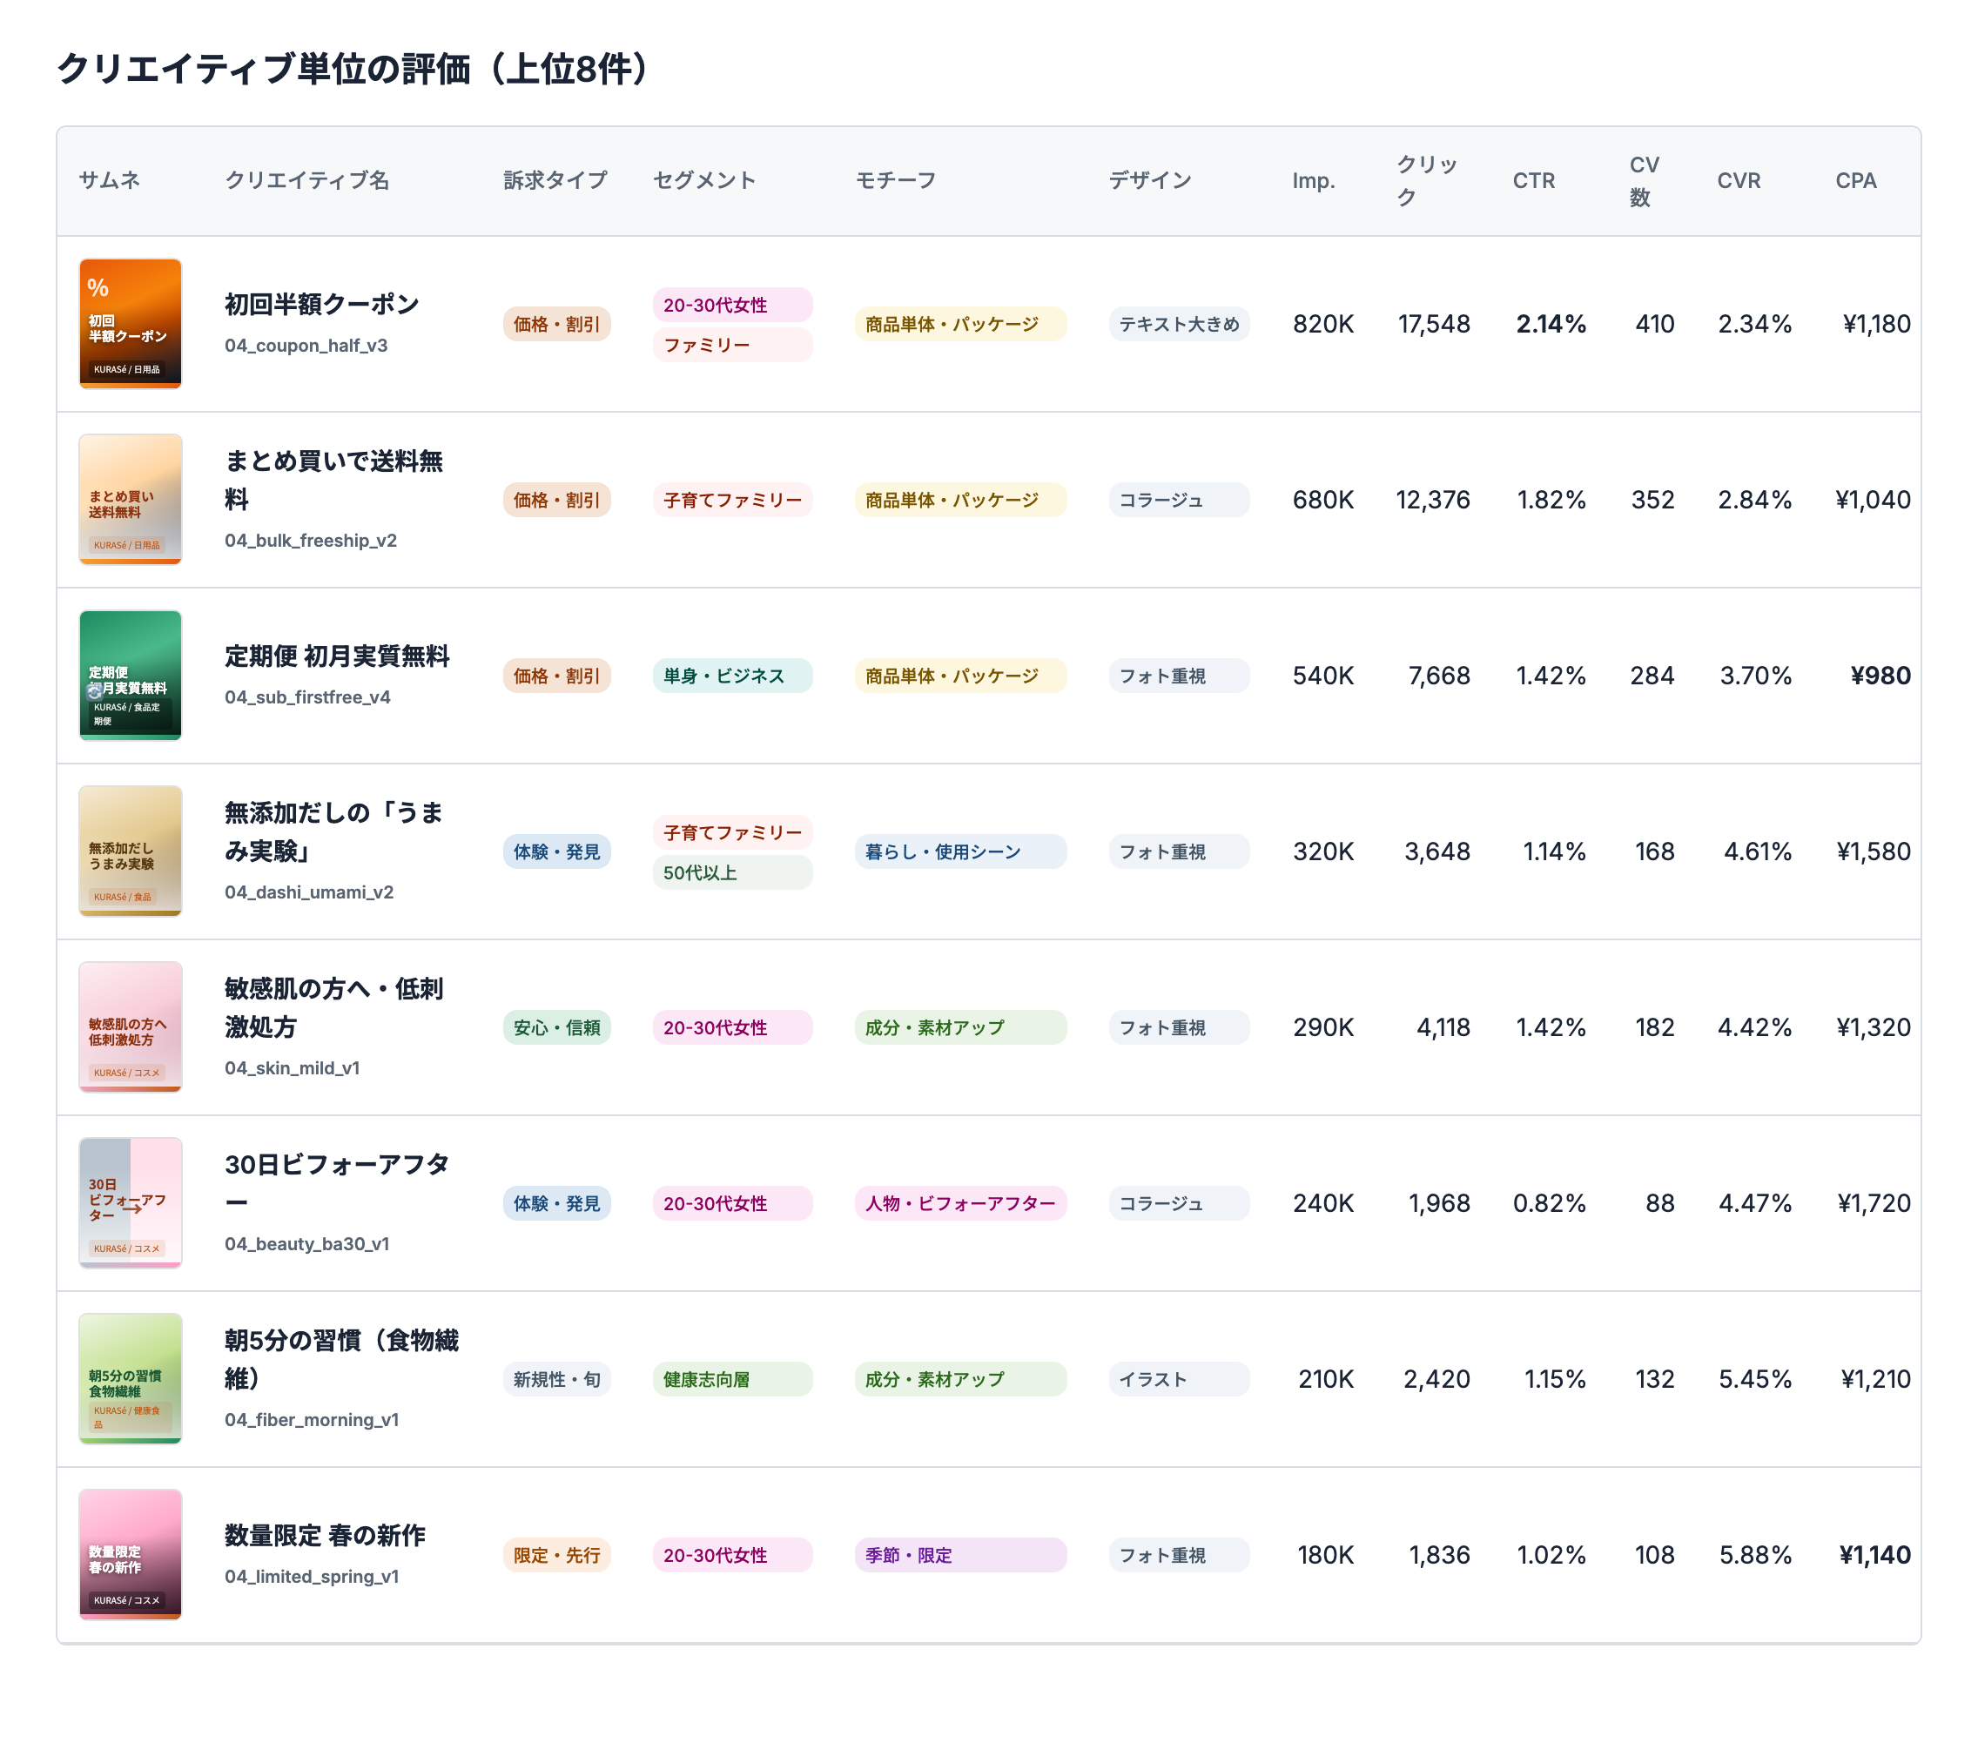Select the creative name まとめ買いで送料無料

pos(333,480)
